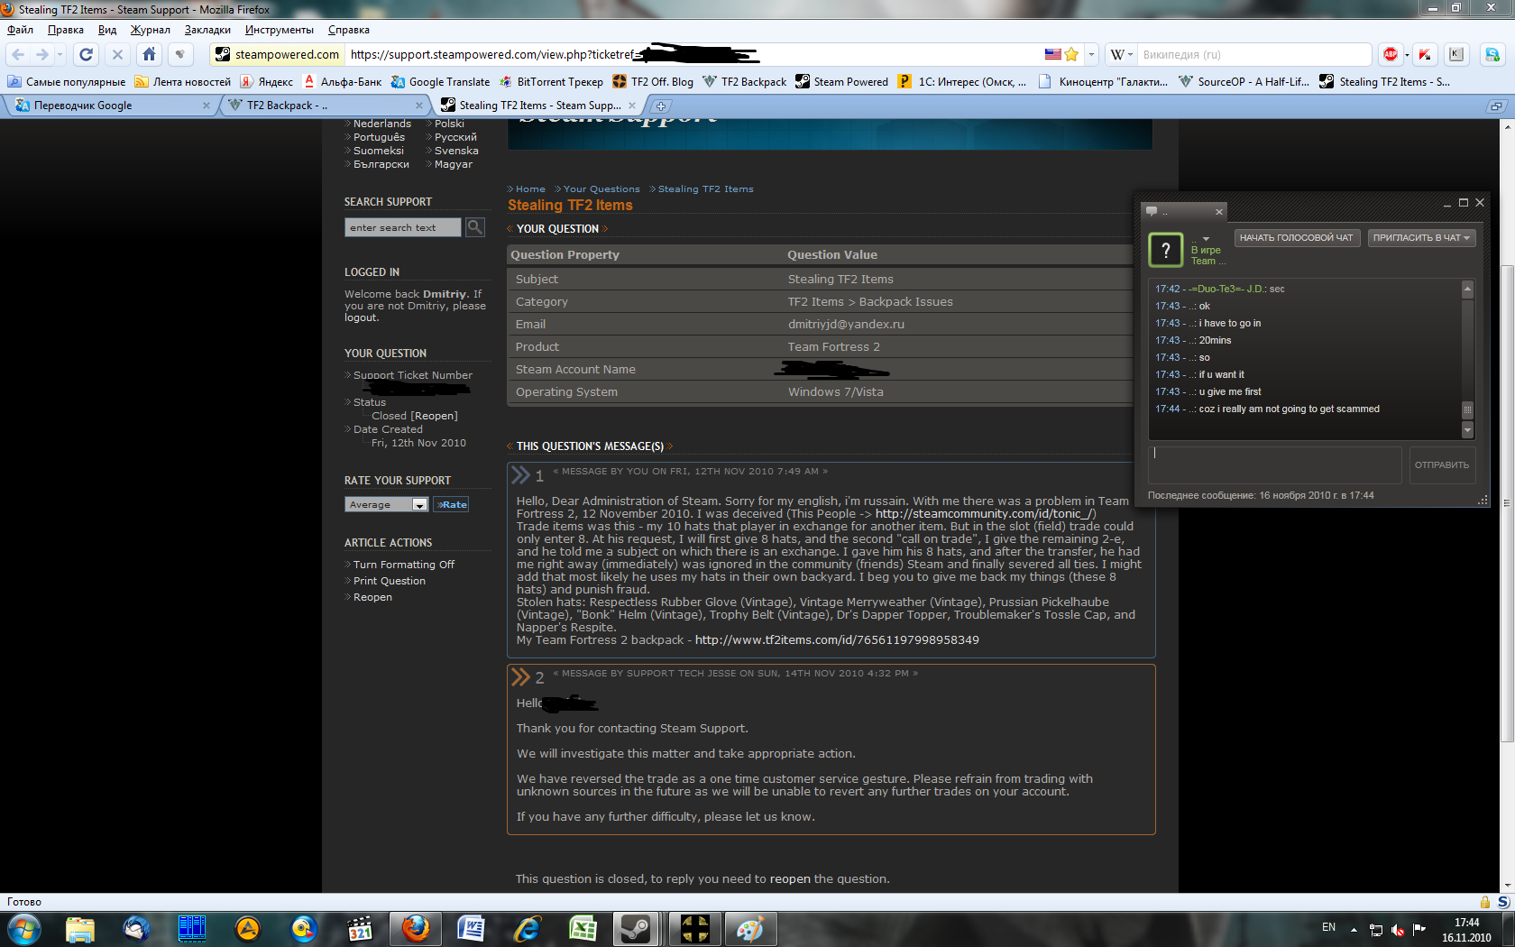This screenshot has width=1515, height=947.
Task: Click the Kaspersky virtual keyboard icon
Action: click(x=1456, y=54)
